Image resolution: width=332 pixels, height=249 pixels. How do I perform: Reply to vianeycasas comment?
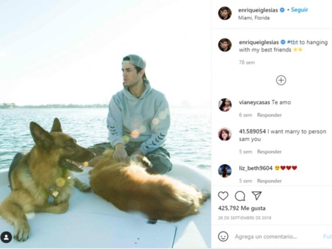tap(269, 115)
